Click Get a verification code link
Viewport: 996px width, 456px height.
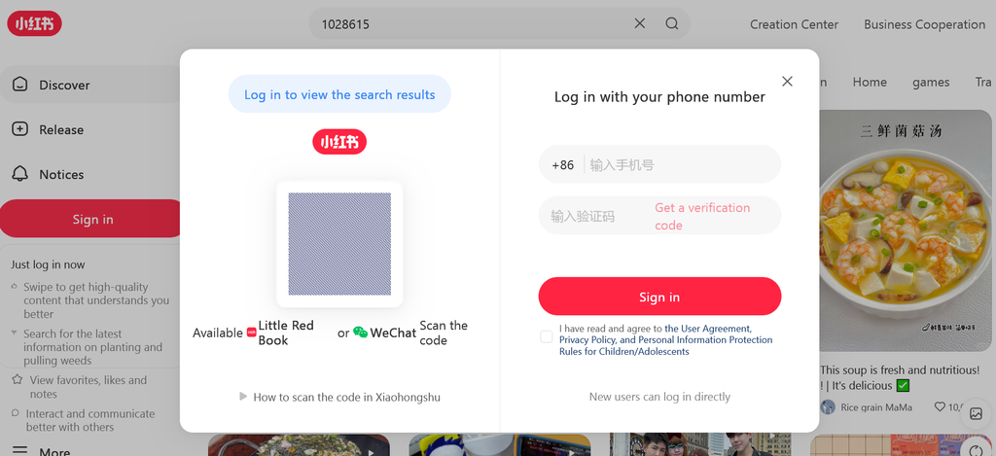pos(702,216)
